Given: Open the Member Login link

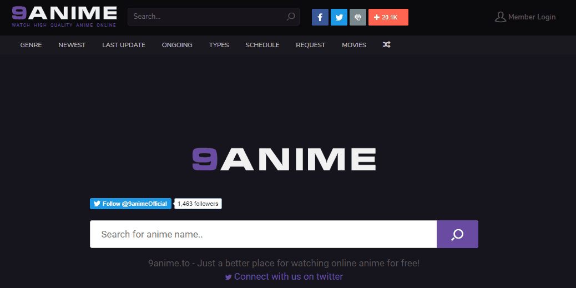Looking at the screenshot, I should pyautogui.click(x=532, y=17).
